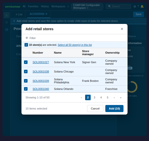Open the people icon in sidebar

coord(7,29)
